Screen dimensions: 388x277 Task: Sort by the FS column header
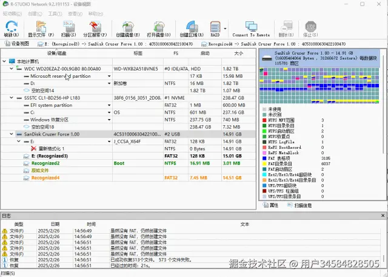click(176, 53)
